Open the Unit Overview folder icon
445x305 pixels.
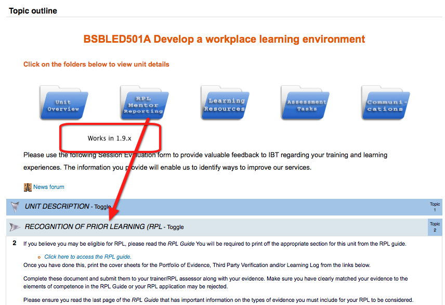point(64,103)
